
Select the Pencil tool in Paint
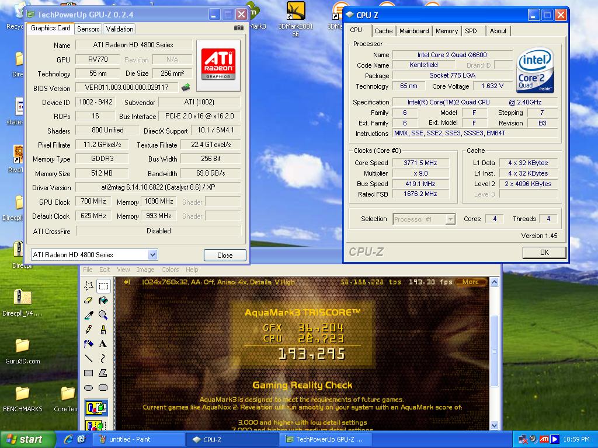(x=89, y=329)
